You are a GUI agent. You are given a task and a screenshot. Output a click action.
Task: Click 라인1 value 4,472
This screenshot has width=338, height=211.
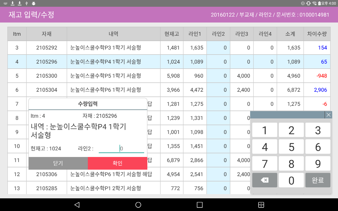(197, 90)
